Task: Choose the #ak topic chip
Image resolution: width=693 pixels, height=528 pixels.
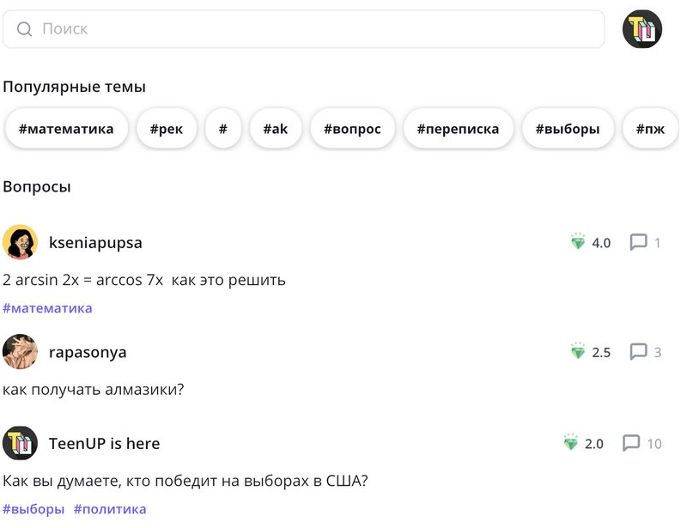Action: (275, 129)
